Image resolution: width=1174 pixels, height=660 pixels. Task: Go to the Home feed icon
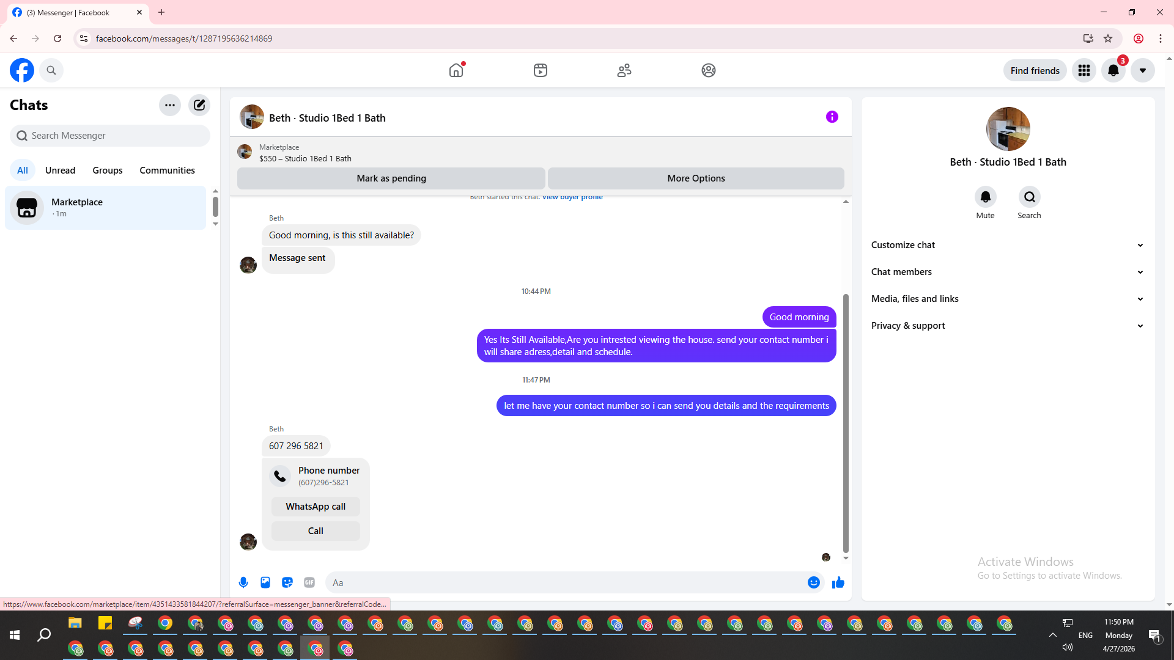pos(456,70)
